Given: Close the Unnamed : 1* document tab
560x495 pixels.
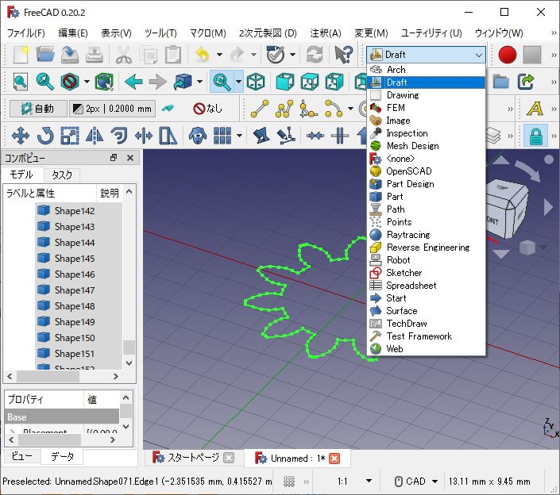Looking at the screenshot, I should 334,459.
